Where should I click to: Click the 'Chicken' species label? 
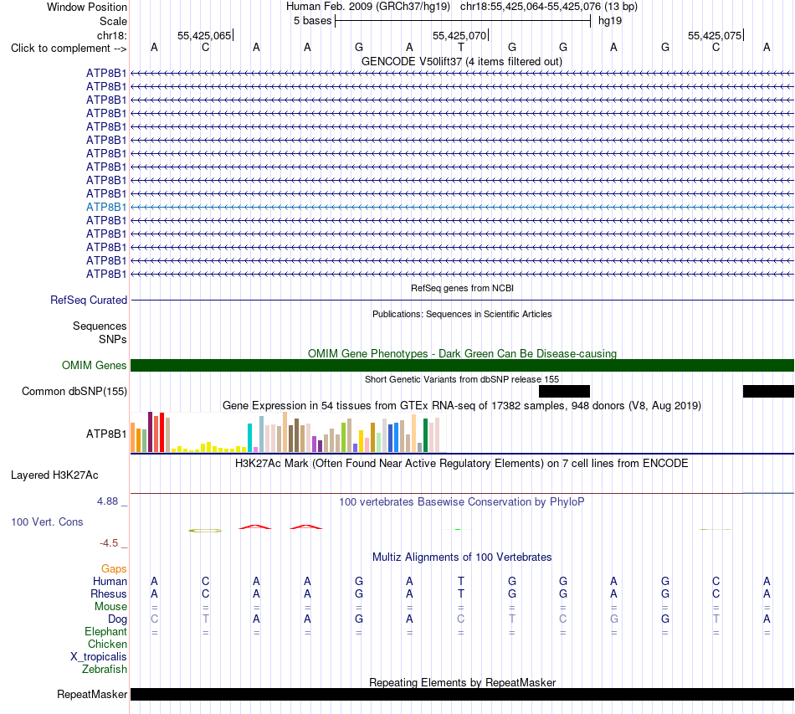[x=107, y=644]
